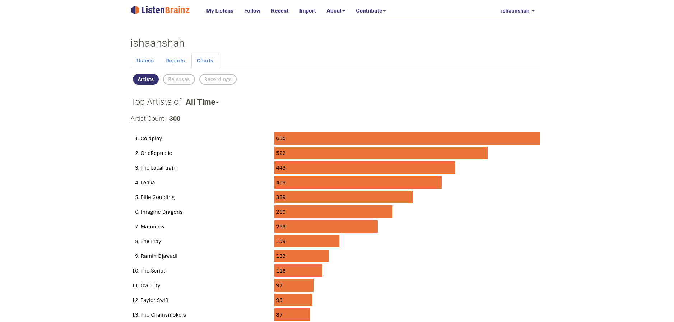Image resolution: width=674 pixels, height=322 pixels.
Task: Click the Coldplay bar showing 650
Action: [407, 138]
